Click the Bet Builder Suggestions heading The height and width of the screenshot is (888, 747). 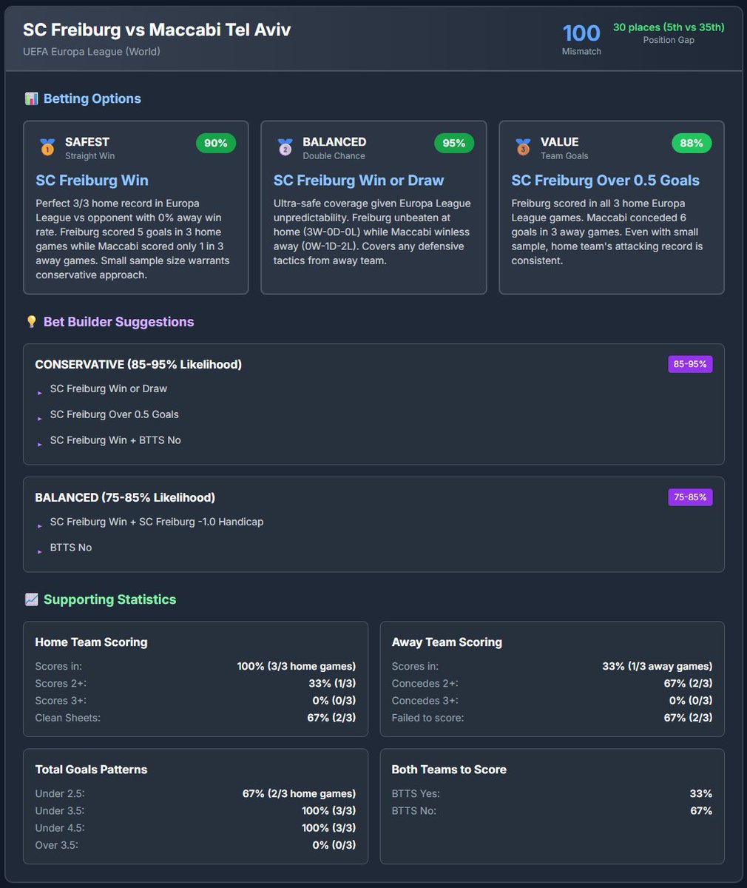118,322
